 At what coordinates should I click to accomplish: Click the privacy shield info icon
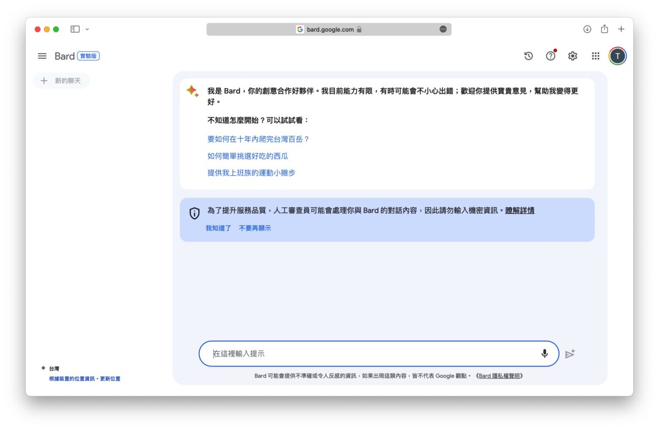pyautogui.click(x=194, y=213)
